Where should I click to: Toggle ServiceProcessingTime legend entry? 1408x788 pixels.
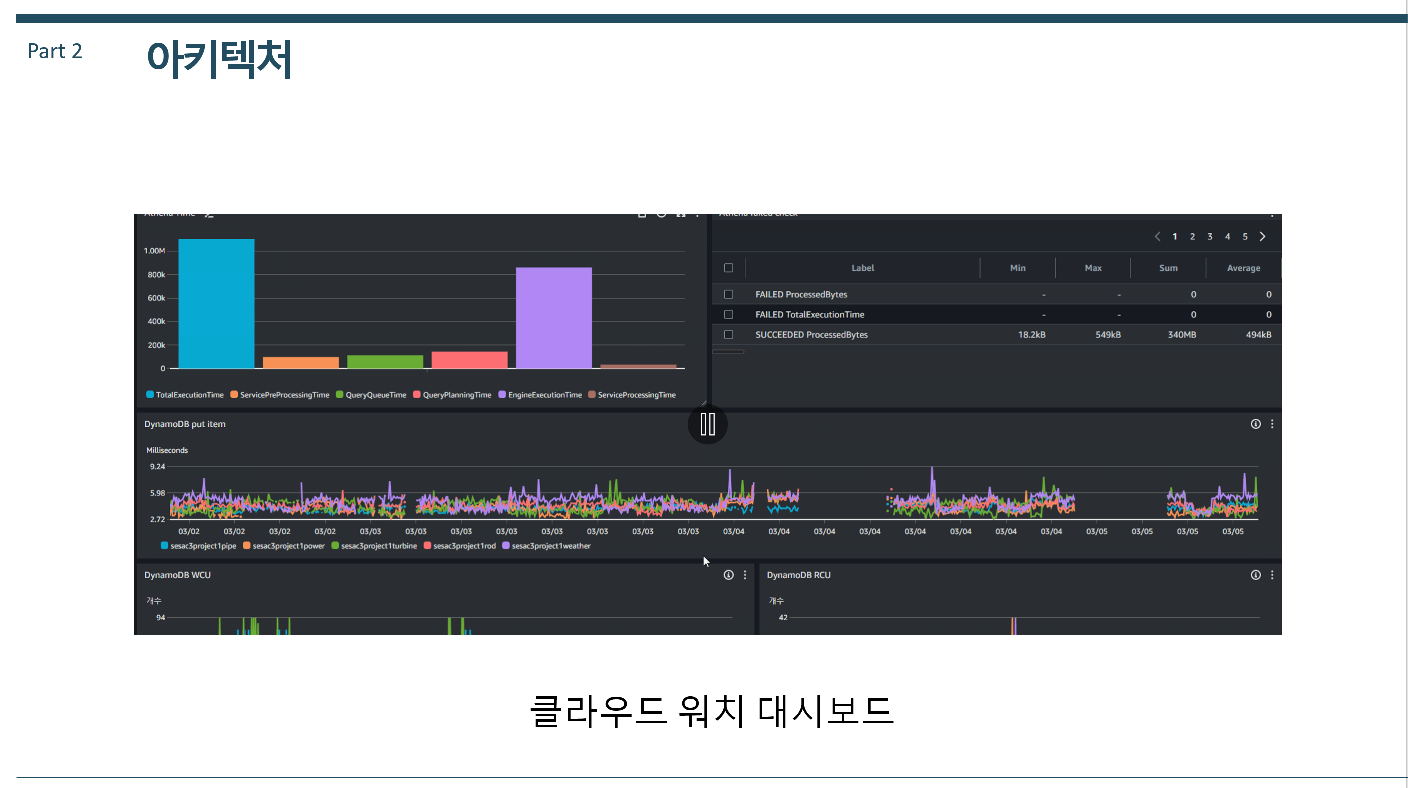(x=632, y=395)
